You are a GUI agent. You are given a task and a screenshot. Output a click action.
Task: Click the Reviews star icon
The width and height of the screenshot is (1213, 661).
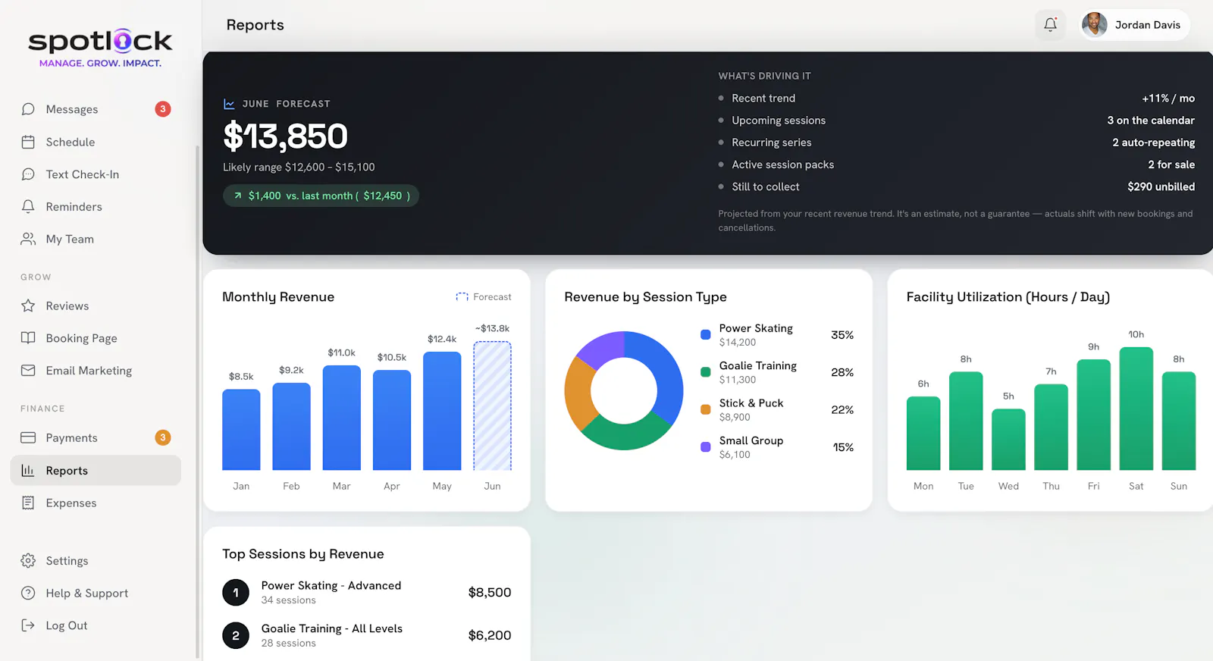coord(28,305)
